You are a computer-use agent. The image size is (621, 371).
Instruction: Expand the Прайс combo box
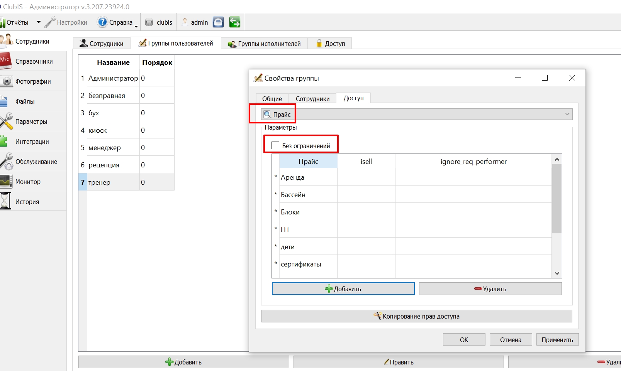coord(417,114)
